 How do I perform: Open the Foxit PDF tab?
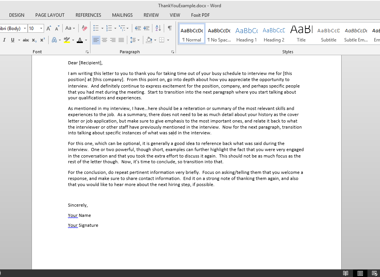coord(200,15)
